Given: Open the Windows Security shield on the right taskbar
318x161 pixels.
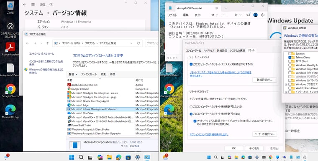Looking at the screenshot, I should click(x=277, y=157).
